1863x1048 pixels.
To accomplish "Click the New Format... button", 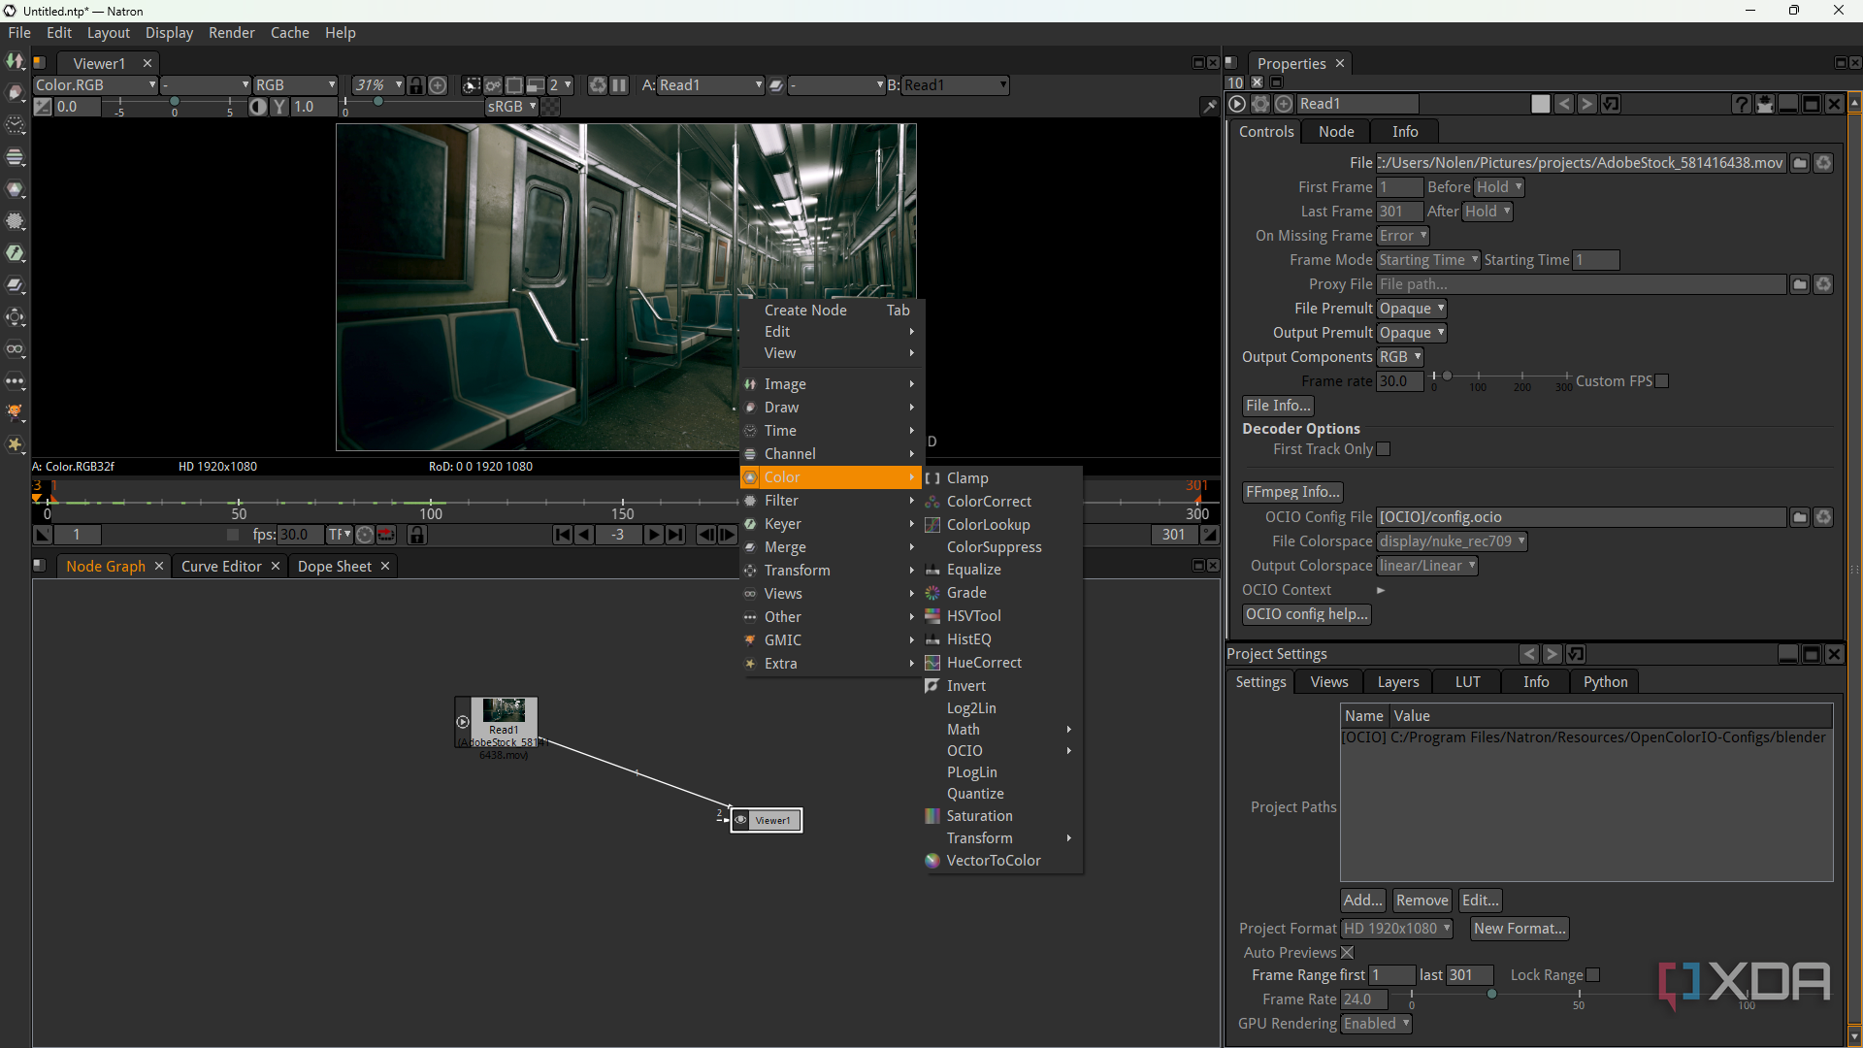I will point(1520,929).
